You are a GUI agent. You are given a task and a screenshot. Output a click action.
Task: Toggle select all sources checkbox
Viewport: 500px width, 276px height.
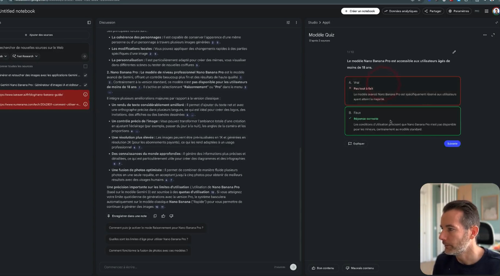click(85, 66)
